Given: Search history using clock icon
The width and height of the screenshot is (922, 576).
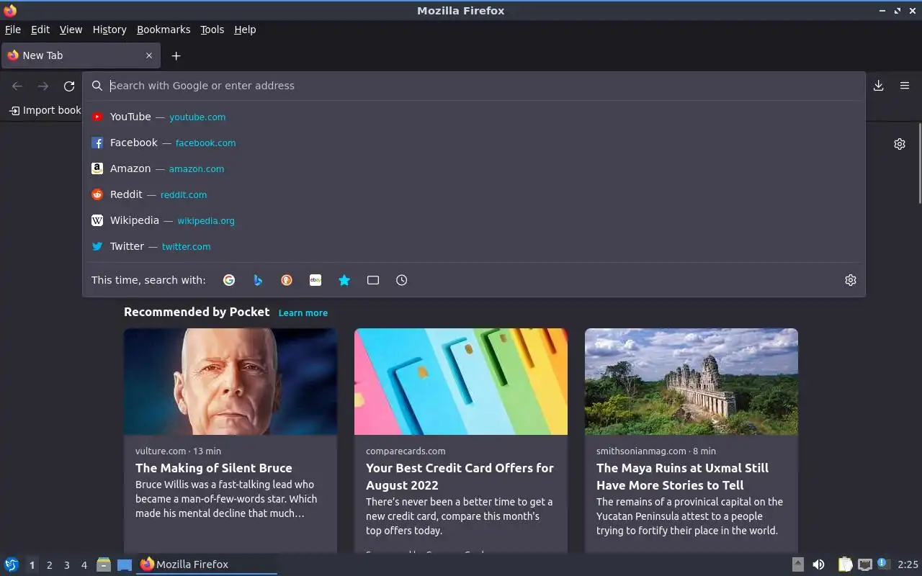Looking at the screenshot, I should 402,280.
